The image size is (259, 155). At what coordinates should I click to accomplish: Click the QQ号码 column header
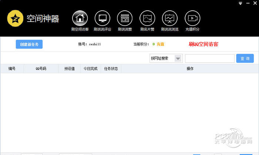pyautogui.click(x=41, y=69)
